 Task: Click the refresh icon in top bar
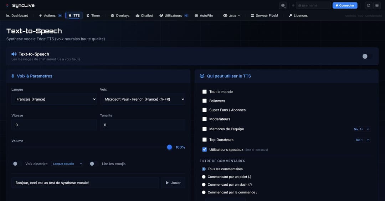(369, 5)
